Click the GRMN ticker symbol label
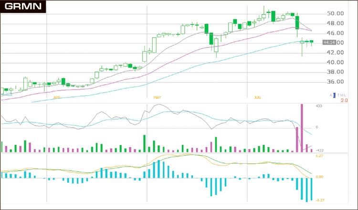Screen dimensions: 358x210 (x=22, y=7)
